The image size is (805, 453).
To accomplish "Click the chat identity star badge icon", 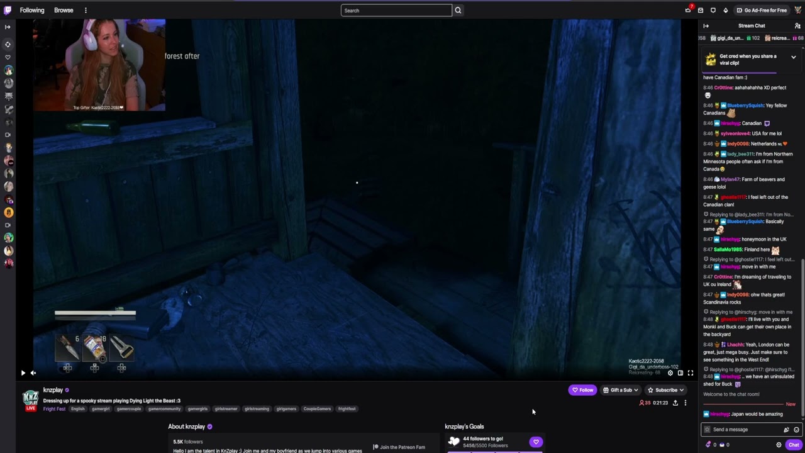I will [707, 430].
